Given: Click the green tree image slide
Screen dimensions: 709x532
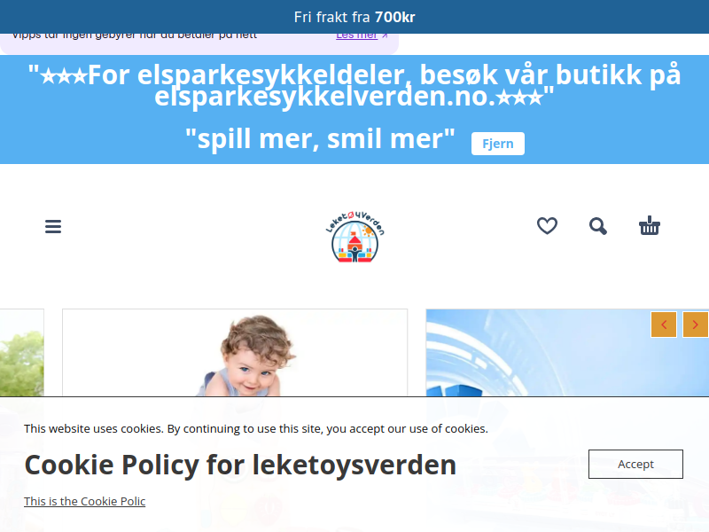Looking at the screenshot, I should coord(21,353).
